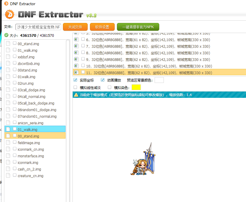Click the warning triangle in zoom mode bar
This screenshot has height=202, width=246.
coord(76,95)
